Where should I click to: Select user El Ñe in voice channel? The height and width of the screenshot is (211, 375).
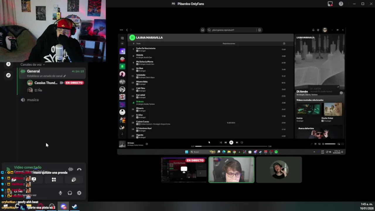[38, 90]
